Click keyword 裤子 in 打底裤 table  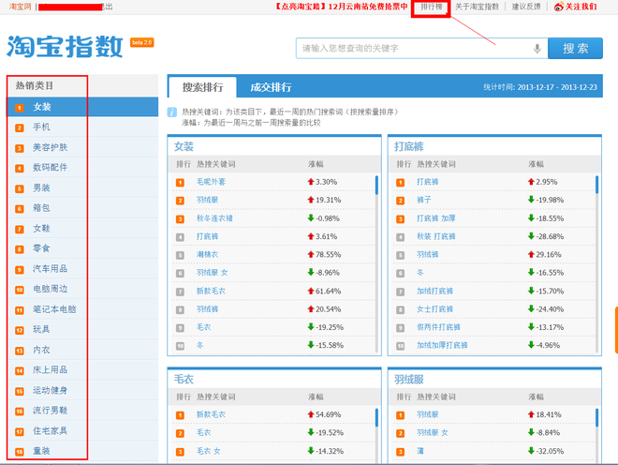pyautogui.click(x=423, y=200)
